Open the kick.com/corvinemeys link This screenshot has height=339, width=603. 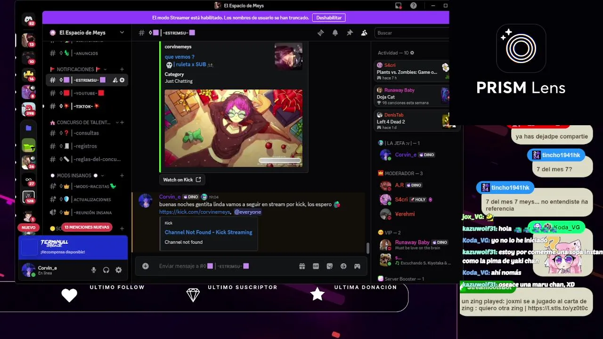click(x=195, y=212)
